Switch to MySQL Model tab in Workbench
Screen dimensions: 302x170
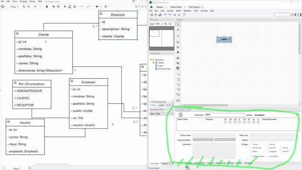pos(176,7)
